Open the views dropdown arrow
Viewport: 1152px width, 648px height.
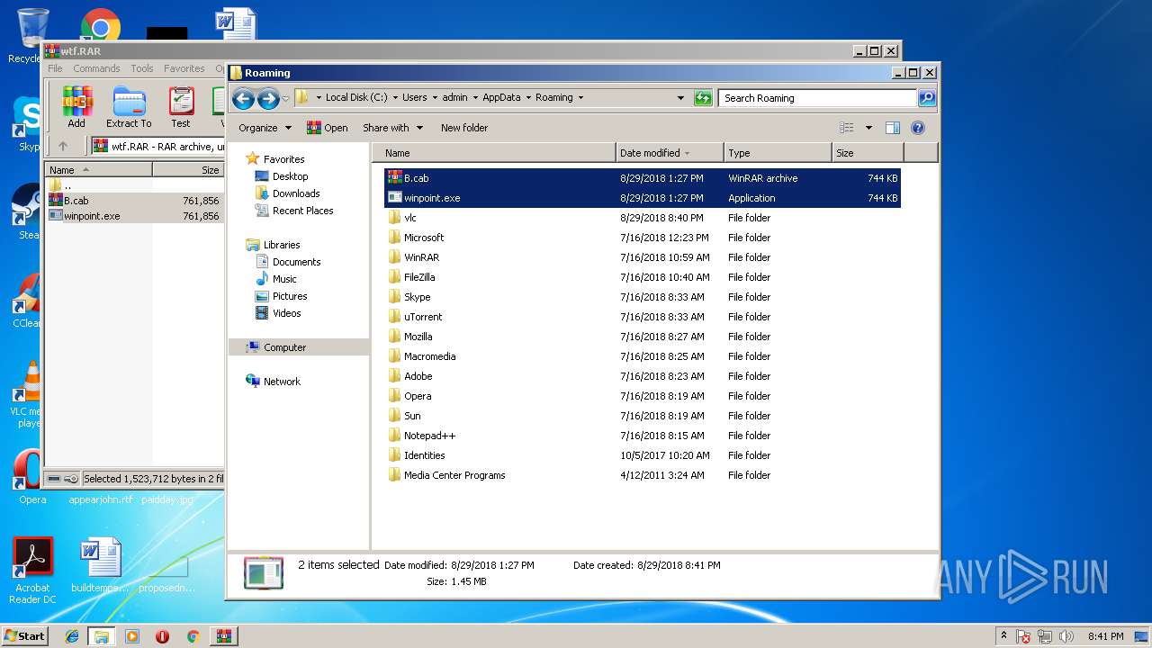[868, 128]
